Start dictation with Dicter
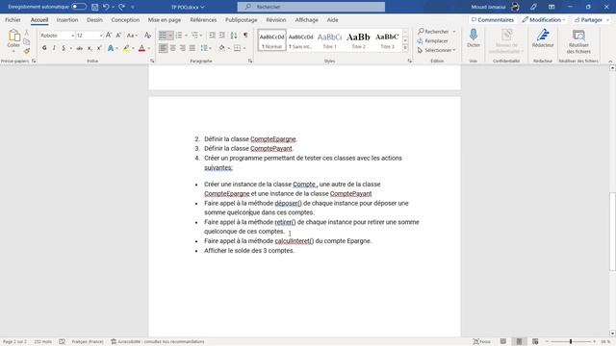 point(474,38)
